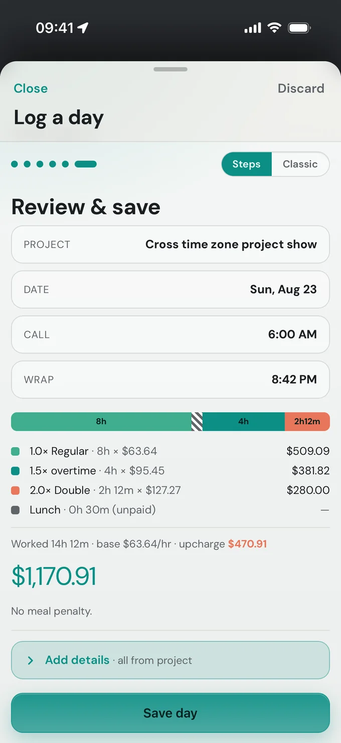Tap the chevron icon beside Add details
The height and width of the screenshot is (743, 341).
tap(31, 660)
